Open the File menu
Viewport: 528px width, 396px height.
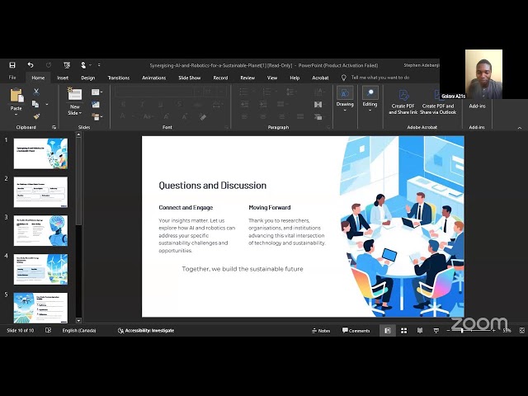(12, 78)
